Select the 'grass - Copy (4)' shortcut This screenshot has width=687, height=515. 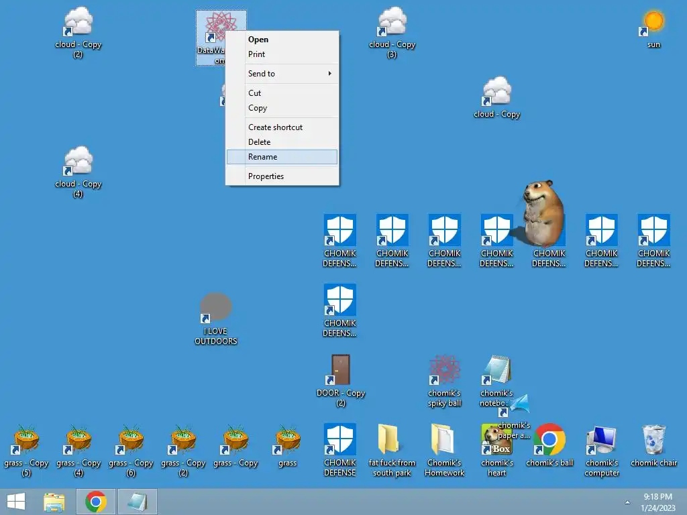click(x=78, y=450)
